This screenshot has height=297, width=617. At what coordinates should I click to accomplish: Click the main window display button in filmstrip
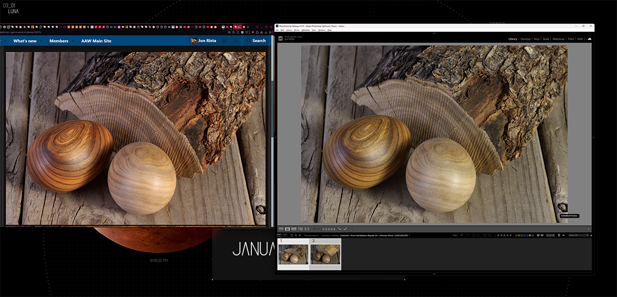[x=279, y=235]
